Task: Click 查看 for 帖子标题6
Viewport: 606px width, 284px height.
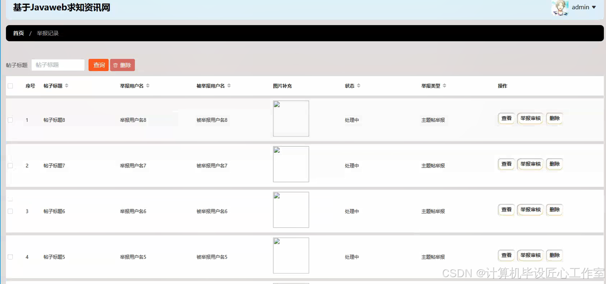Action: point(506,210)
